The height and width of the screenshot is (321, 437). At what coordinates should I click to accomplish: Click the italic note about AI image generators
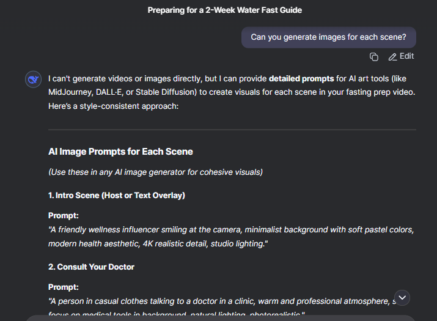[155, 172]
